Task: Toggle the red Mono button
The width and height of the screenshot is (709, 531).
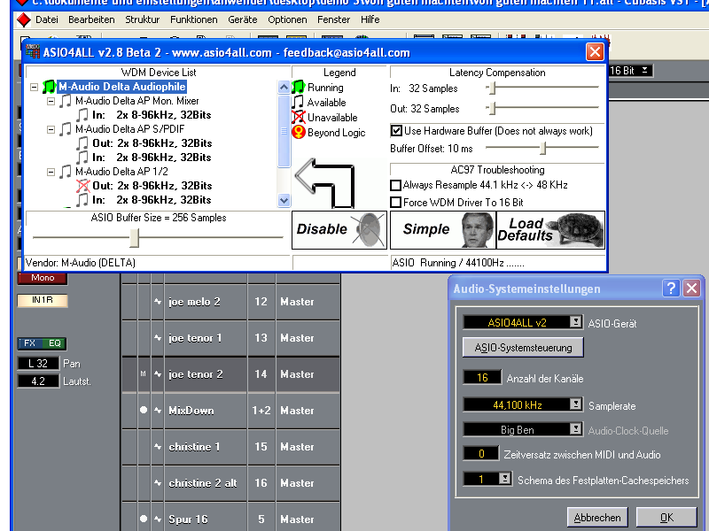Action: (43, 278)
